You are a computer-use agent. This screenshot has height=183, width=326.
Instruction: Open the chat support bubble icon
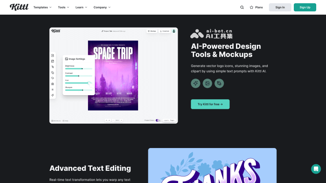pos(316,169)
